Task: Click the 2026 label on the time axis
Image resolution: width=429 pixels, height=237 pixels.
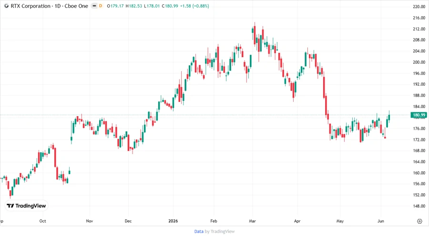Action: [173, 221]
